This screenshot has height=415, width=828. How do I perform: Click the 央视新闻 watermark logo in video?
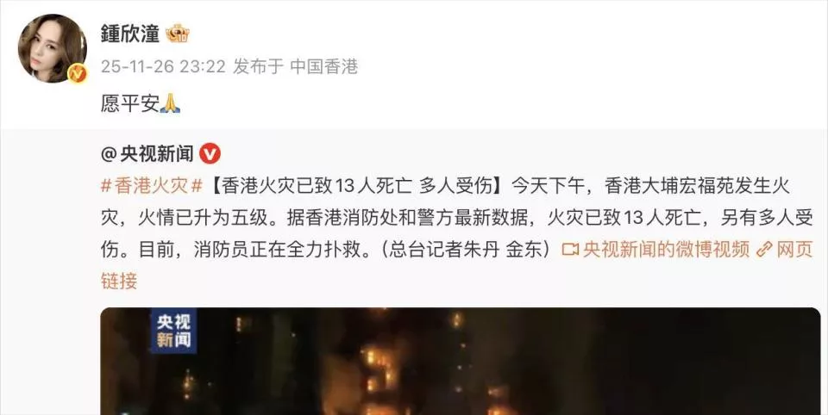[x=173, y=331]
